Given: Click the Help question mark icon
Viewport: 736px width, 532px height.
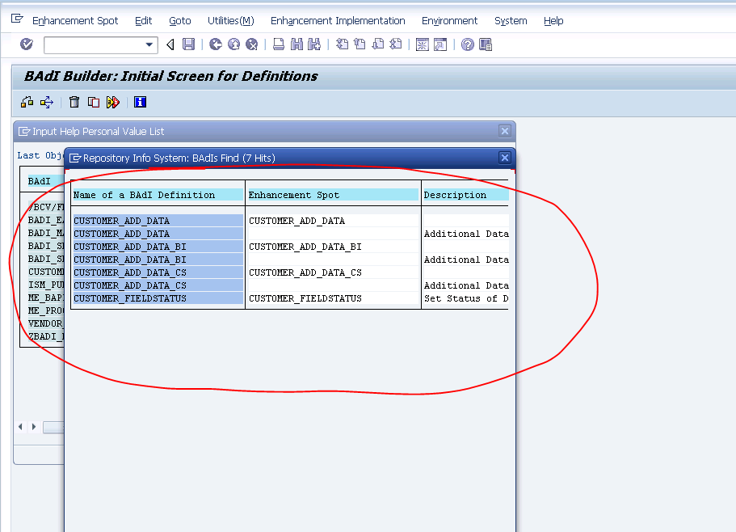Looking at the screenshot, I should click(465, 44).
